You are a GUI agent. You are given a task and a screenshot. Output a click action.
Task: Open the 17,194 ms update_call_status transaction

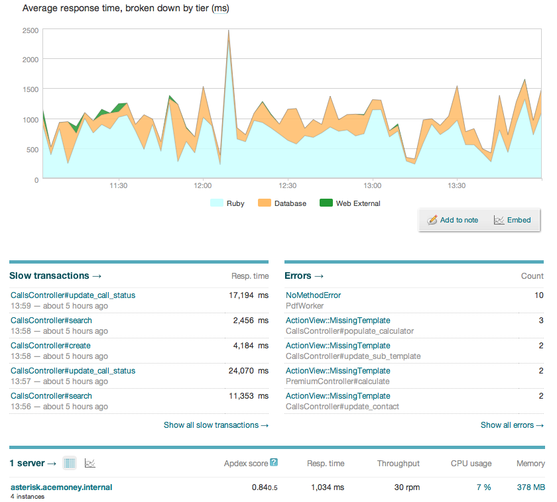tap(73, 295)
